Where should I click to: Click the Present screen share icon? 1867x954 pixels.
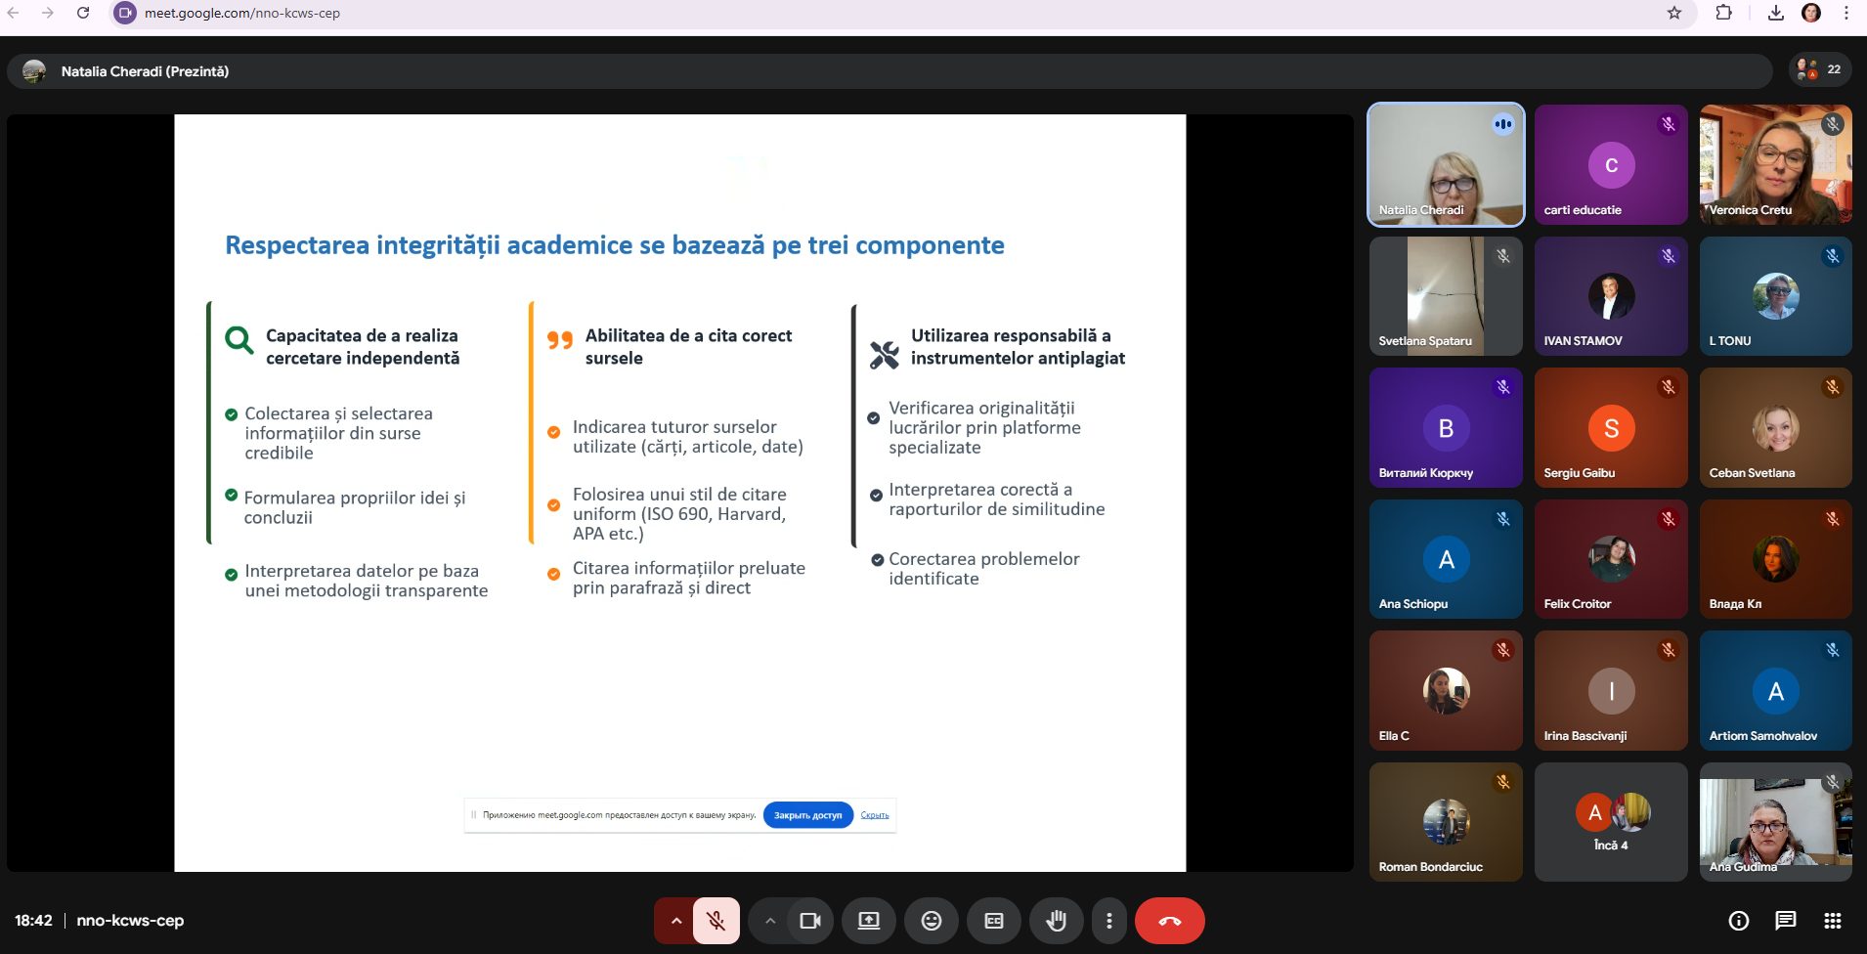click(x=869, y=921)
